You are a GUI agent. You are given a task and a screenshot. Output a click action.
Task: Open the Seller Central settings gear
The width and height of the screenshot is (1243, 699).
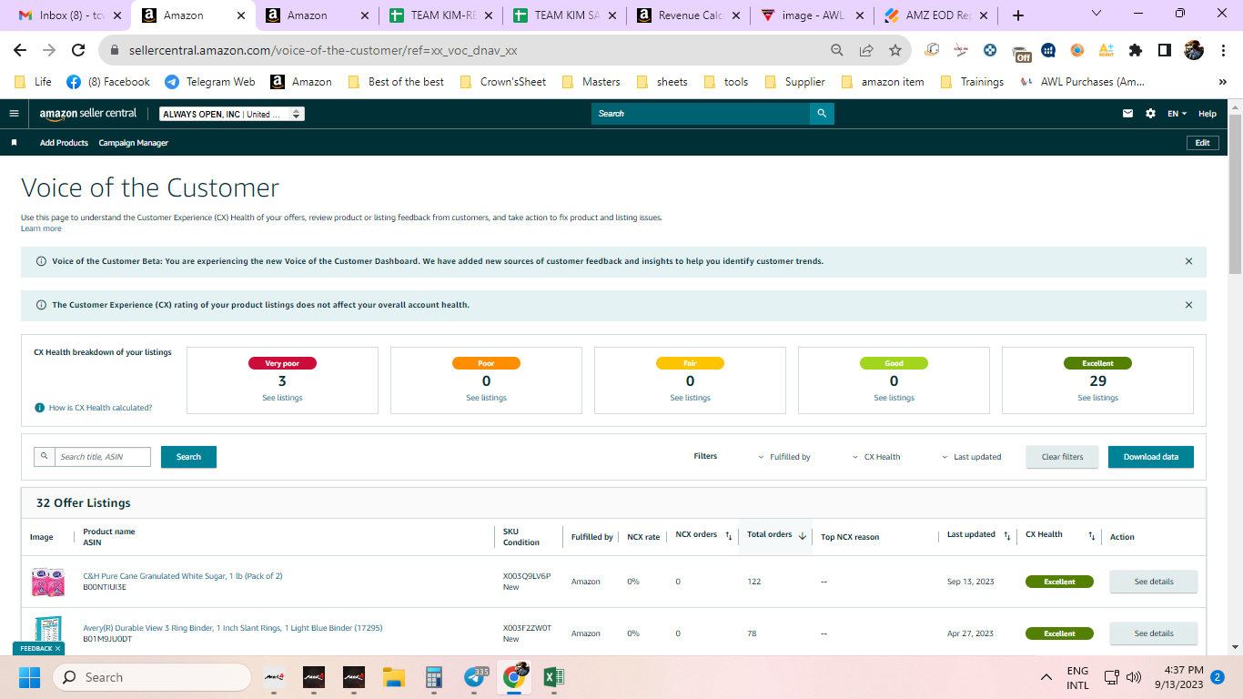pyautogui.click(x=1150, y=114)
